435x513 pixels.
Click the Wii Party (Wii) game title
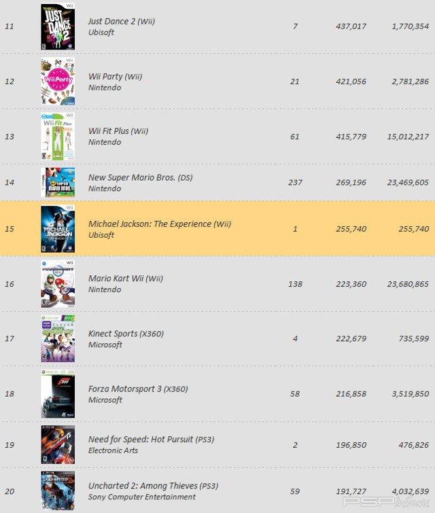[x=115, y=77]
